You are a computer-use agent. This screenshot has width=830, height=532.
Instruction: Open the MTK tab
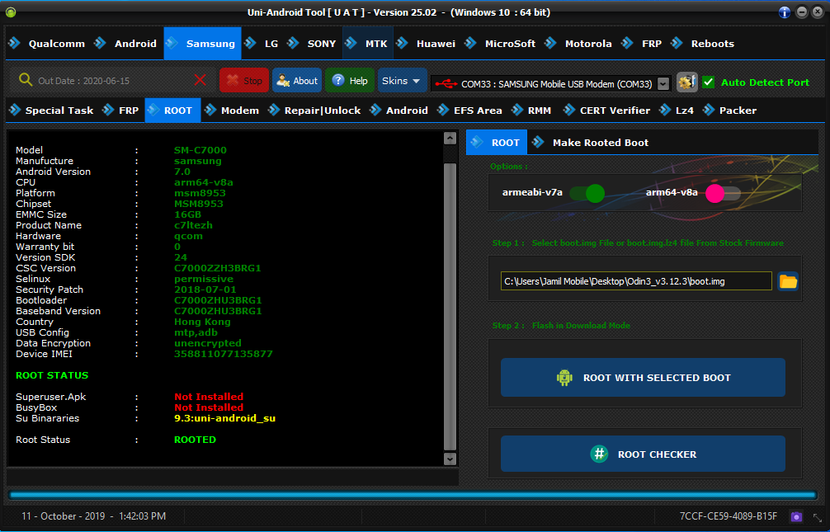[x=368, y=44]
